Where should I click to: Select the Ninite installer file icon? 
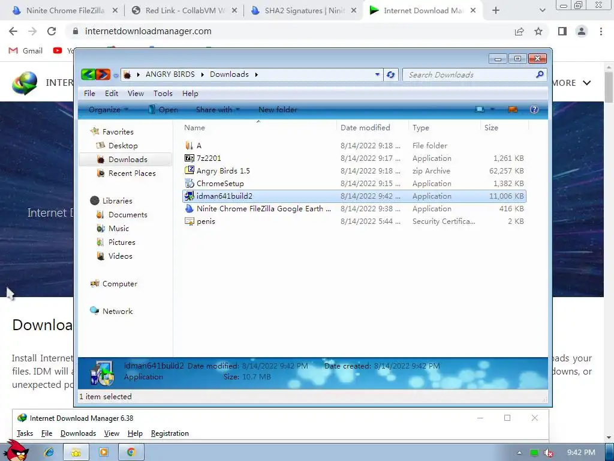[189, 208]
